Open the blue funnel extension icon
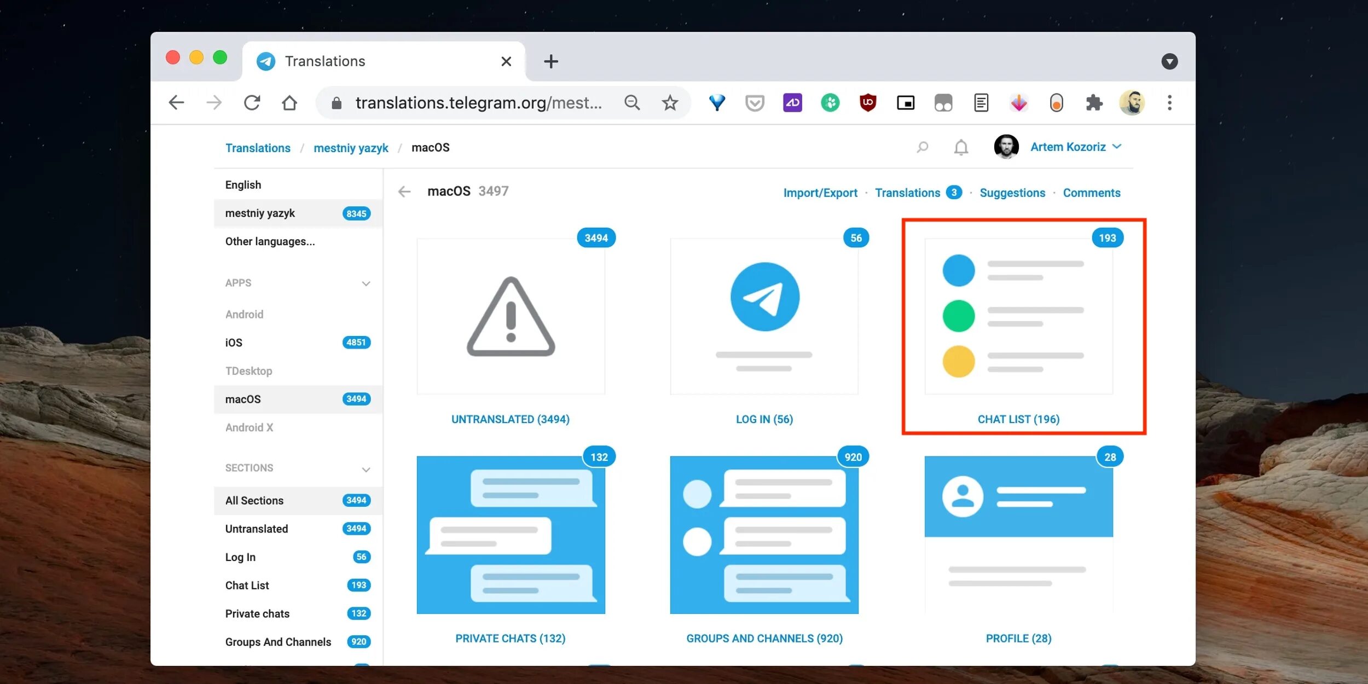This screenshot has height=684, width=1368. 717,103
